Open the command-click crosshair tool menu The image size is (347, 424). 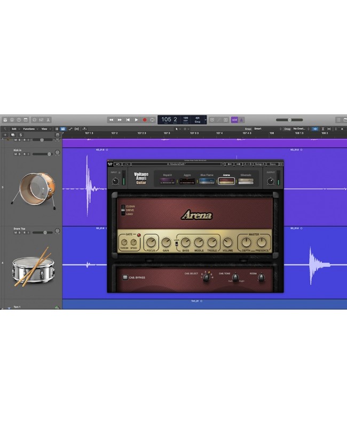pyautogui.click(x=186, y=129)
